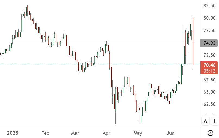Click the 67.50 price scale label
This screenshot has height=138, width=219.
(x=209, y=80)
